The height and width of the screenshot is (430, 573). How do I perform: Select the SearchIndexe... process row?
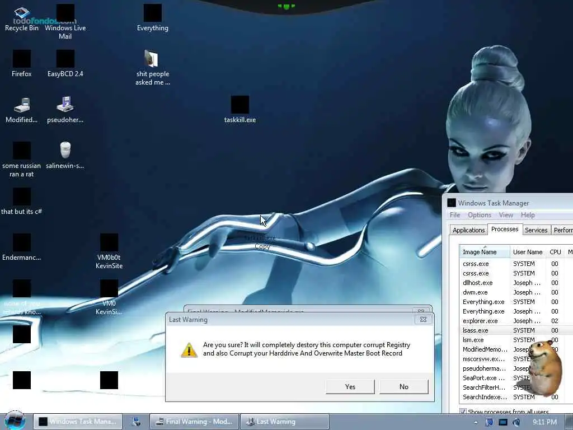[516, 397]
